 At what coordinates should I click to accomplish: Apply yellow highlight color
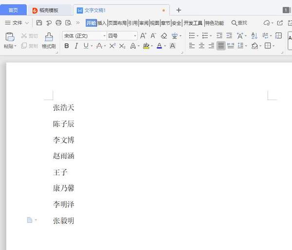146,46
